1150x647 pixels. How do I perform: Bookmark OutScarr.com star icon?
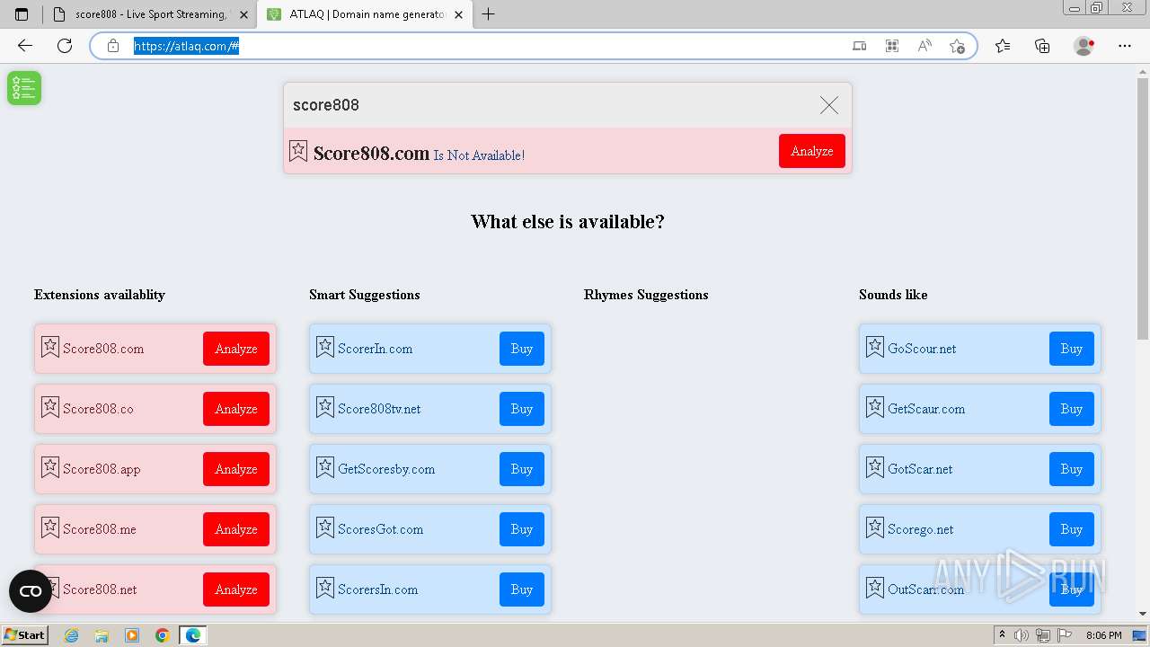875,588
